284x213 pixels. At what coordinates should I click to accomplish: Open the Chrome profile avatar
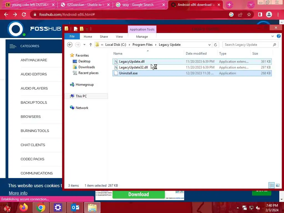click(x=269, y=14)
